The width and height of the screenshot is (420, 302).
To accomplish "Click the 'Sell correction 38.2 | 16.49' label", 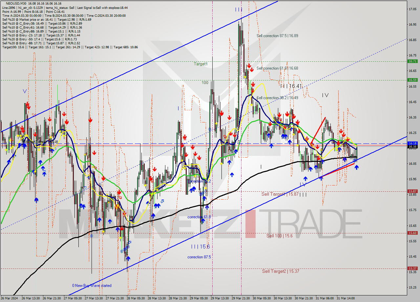I will click(277, 98).
